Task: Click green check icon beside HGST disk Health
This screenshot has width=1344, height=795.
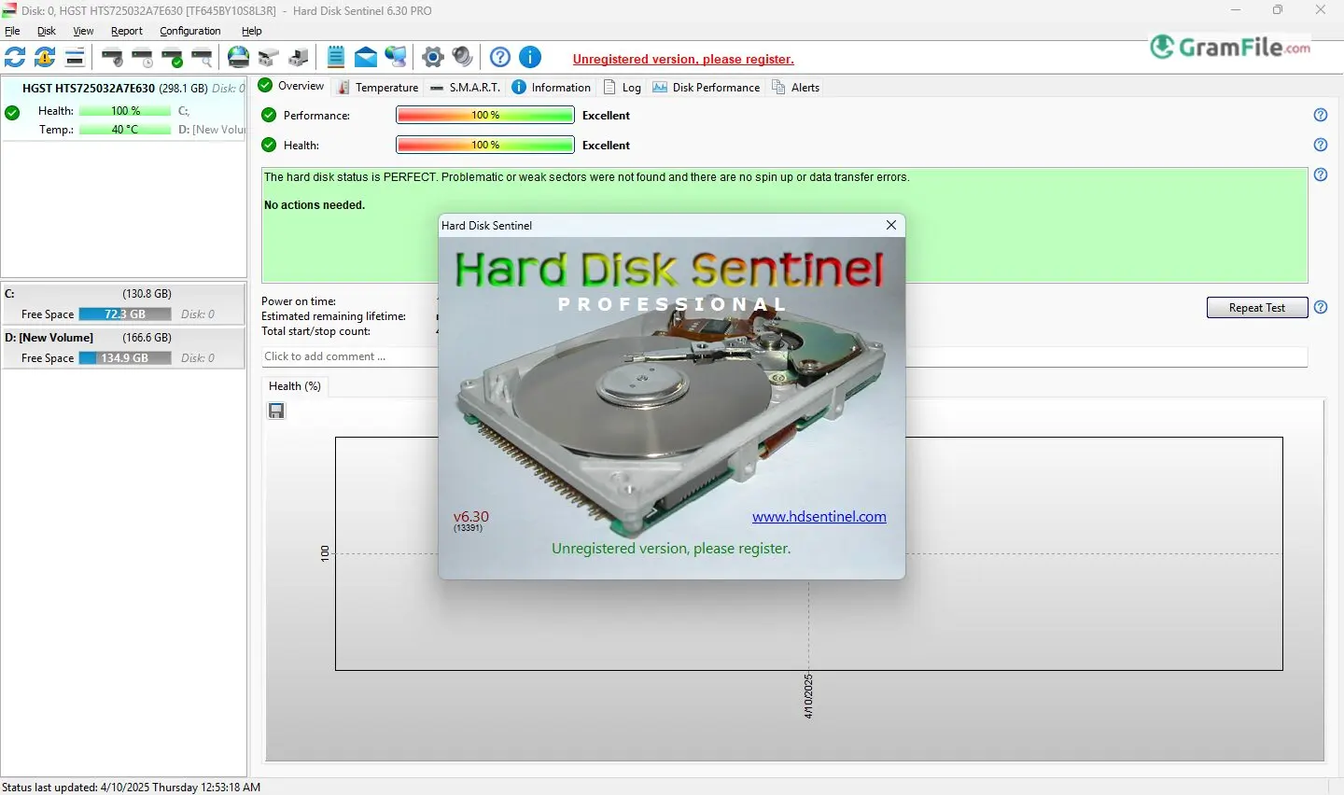Action: [12, 113]
